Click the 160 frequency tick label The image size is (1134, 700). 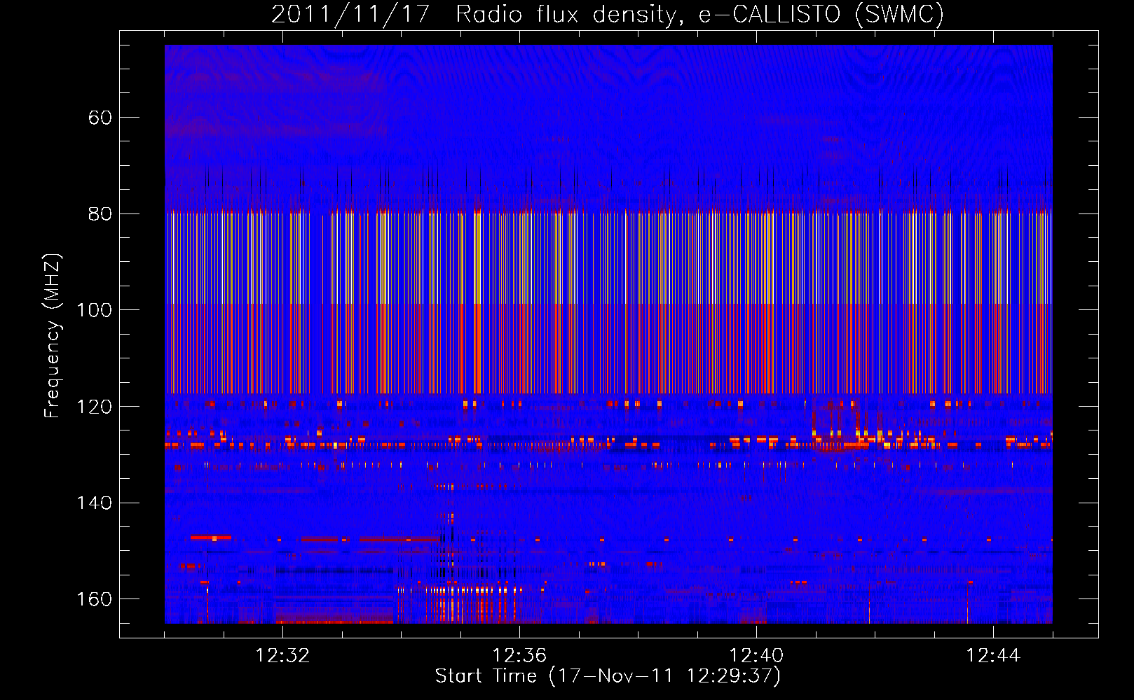tap(95, 599)
